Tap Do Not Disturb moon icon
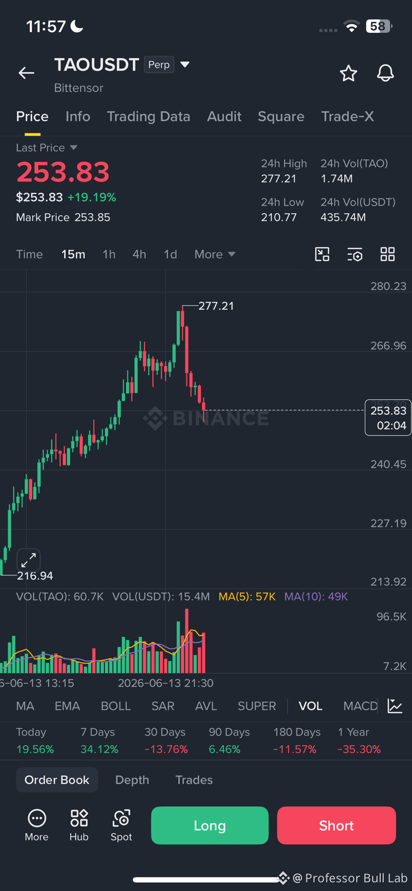Image resolution: width=412 pixels, height=891 pixels. tap(77, 26)
